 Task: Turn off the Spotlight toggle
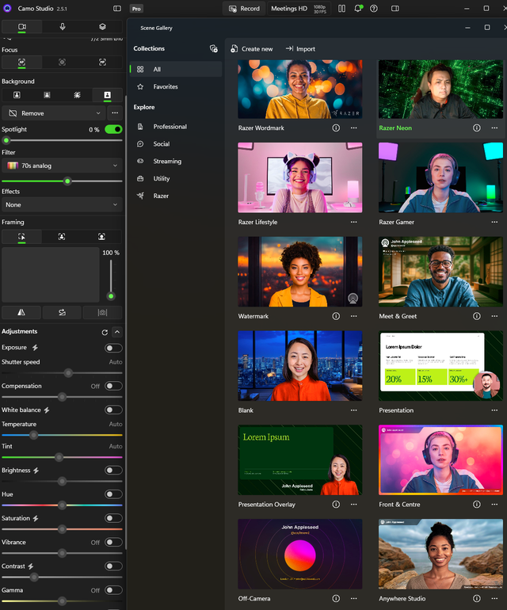point(113,129)
